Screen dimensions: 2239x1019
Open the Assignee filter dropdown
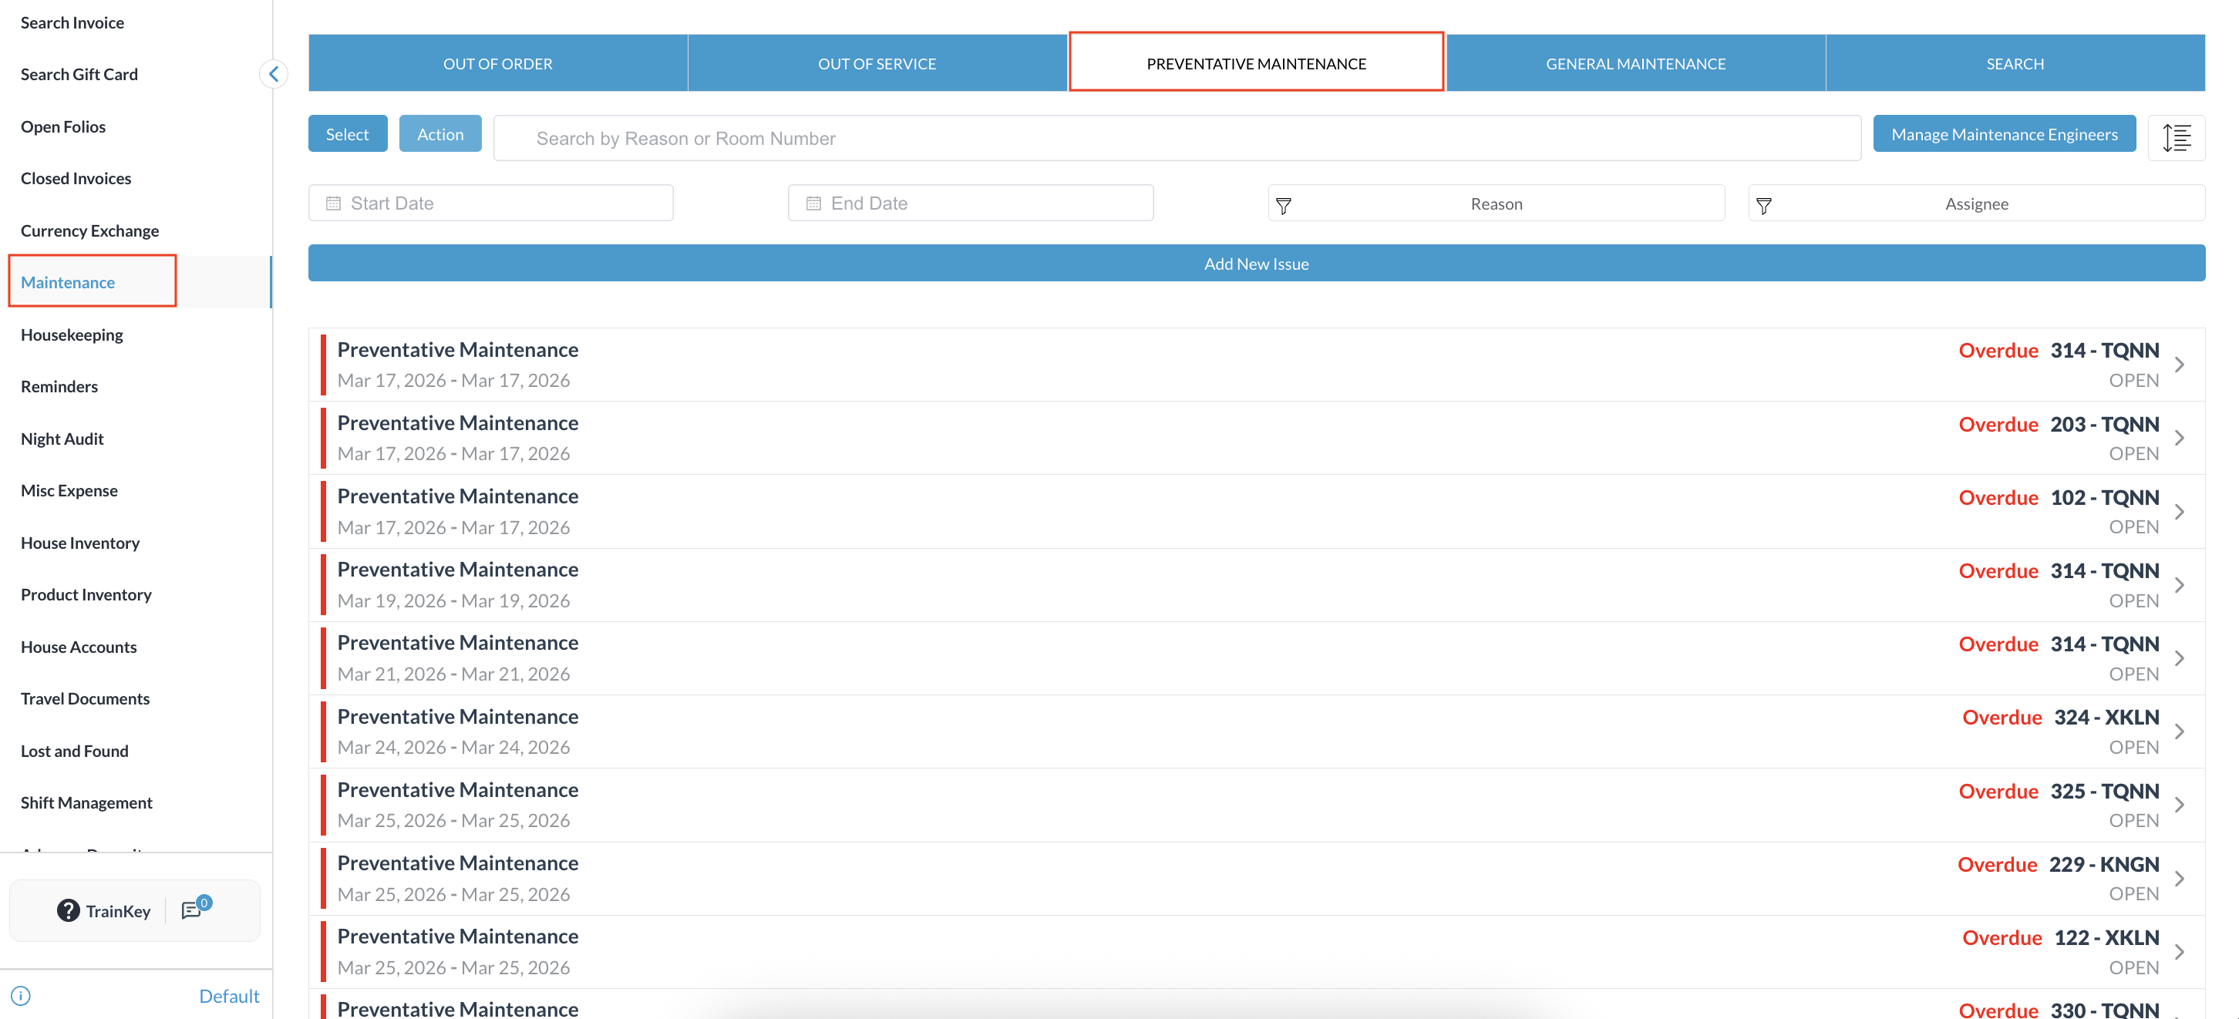[1975, 203]
